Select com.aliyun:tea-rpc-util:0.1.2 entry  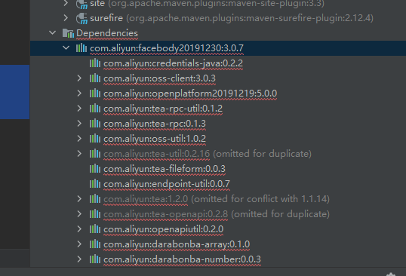pyautogui.click(x=163, y=109)
